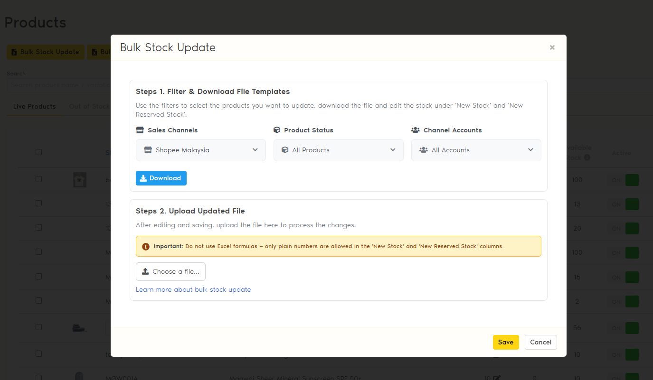Select the Out of Stock tab
The width and height of the screenshot is (653, 380).
click(90, 106)
